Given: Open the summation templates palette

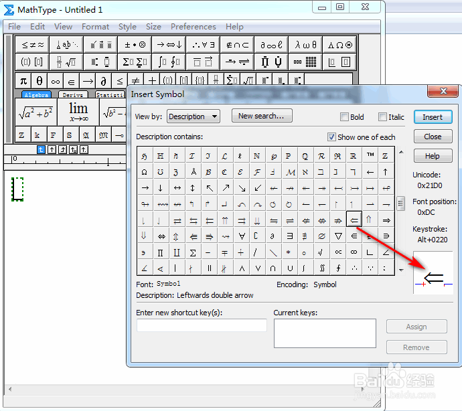Looking at the screenshot, I should click(x=135, y=62).
